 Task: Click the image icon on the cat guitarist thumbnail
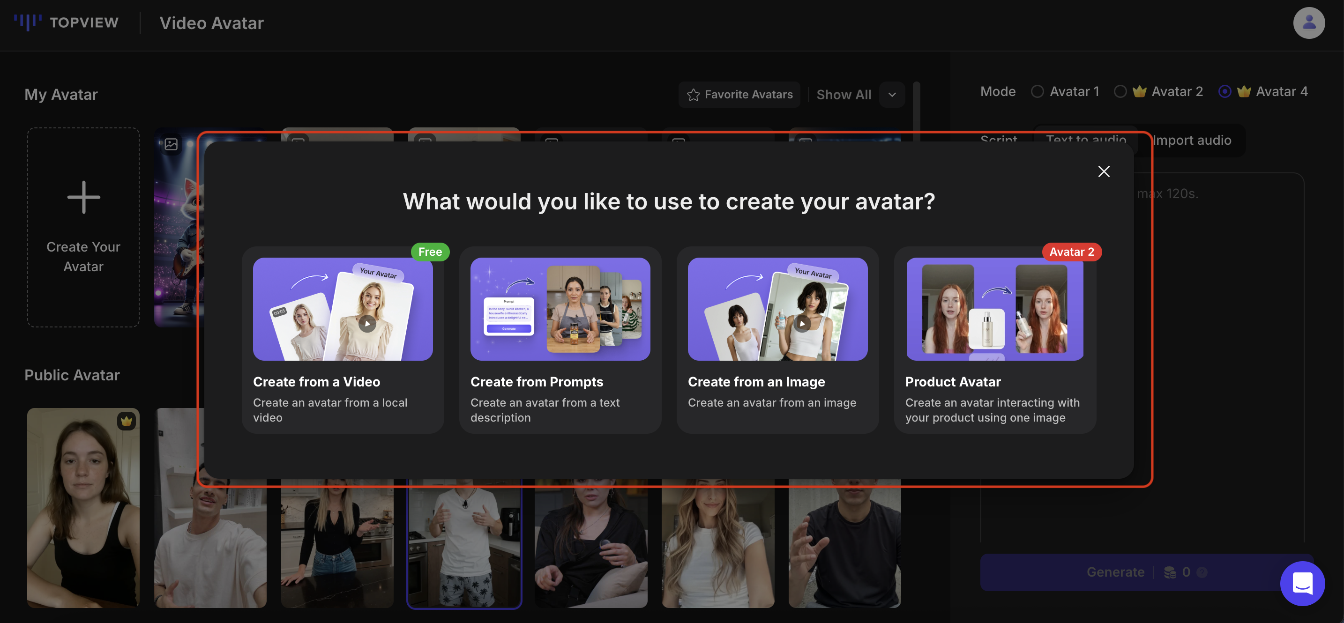[x=171, y=144]
